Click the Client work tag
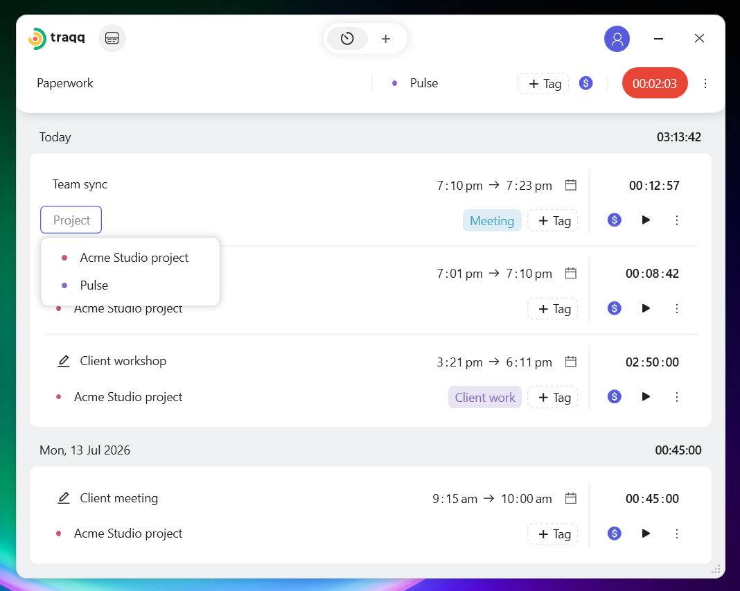 (485, 398)
